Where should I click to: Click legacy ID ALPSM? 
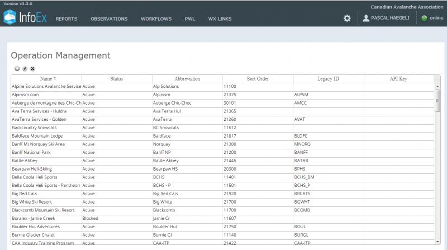301,95
